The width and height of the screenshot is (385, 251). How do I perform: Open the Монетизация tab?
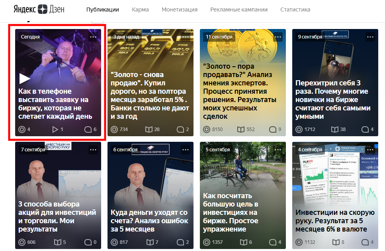179,10
